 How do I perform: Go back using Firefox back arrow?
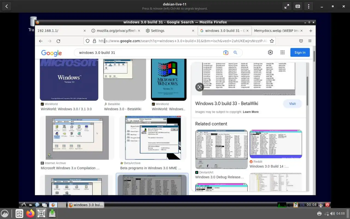[x=41, y=41]
